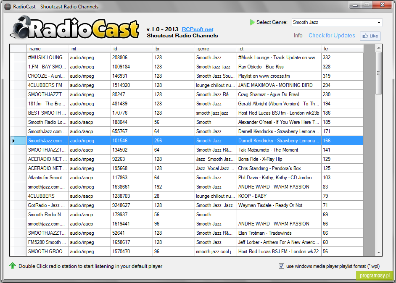Open the RCPsoft.net link
This screenshot has width=396, height=283.
tap(198, 29)
